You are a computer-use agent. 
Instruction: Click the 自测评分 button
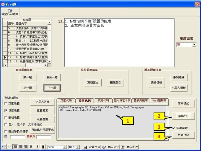click(x=183, y=116)
